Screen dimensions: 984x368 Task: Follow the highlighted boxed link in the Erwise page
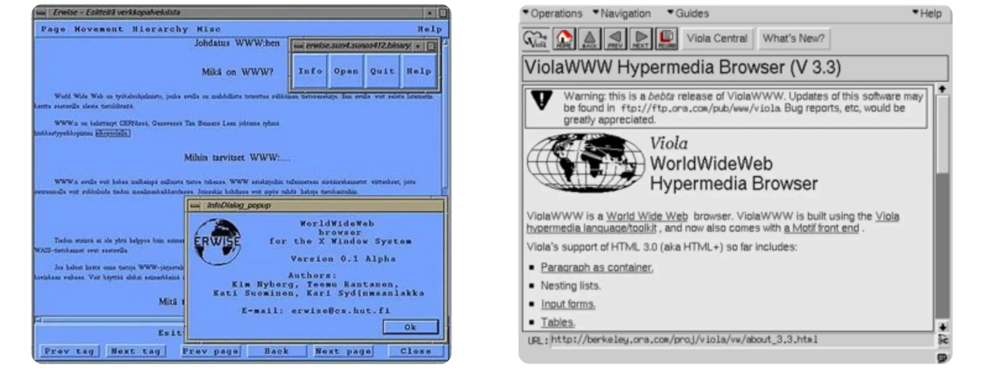pyautogui.click(x=113, y=134)
